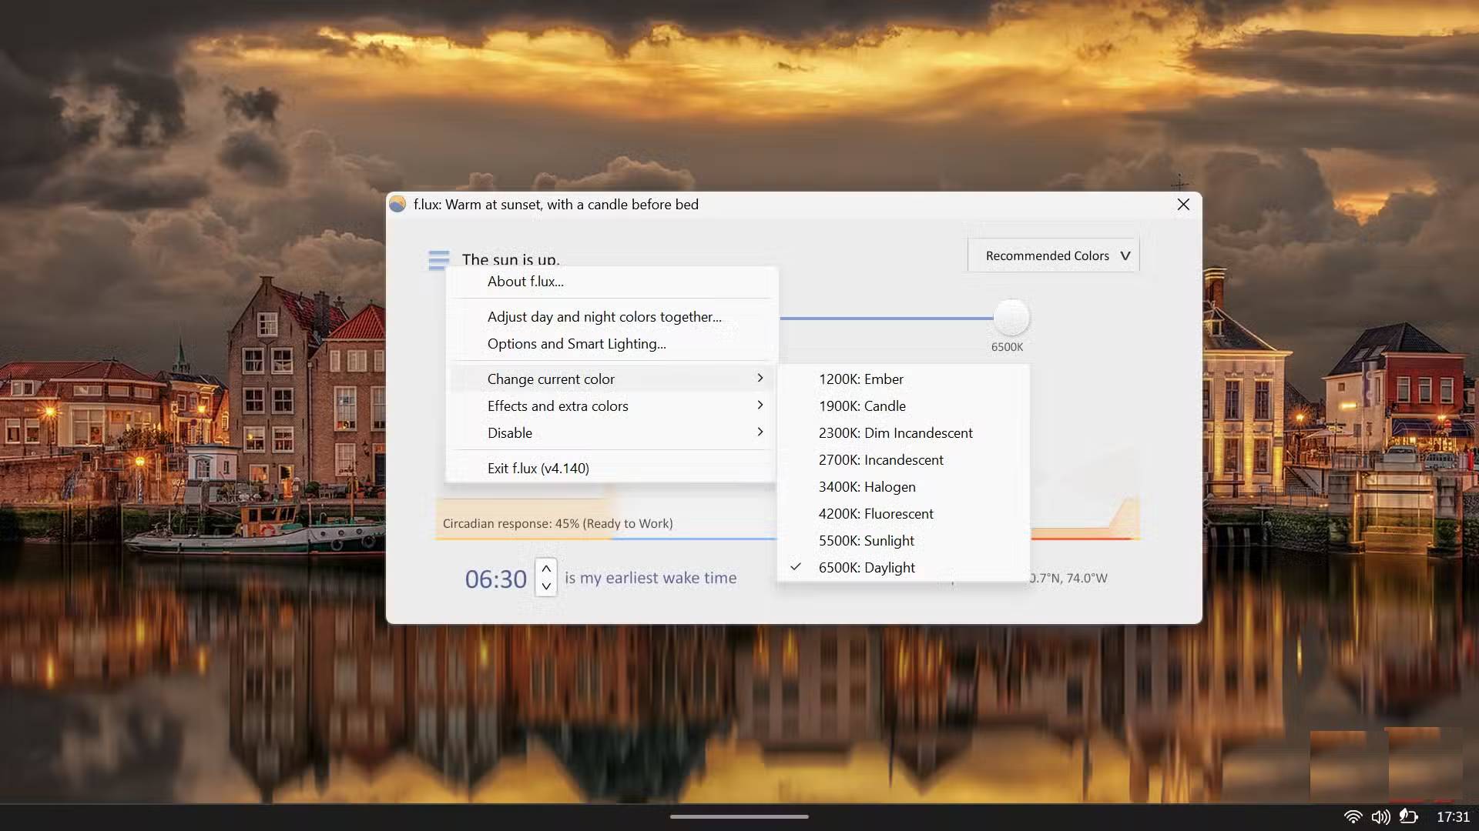Click the down arrow to lower wake time
1479x831 pixels.
point(546,588)
